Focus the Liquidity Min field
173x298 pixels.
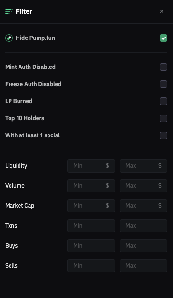91,166
